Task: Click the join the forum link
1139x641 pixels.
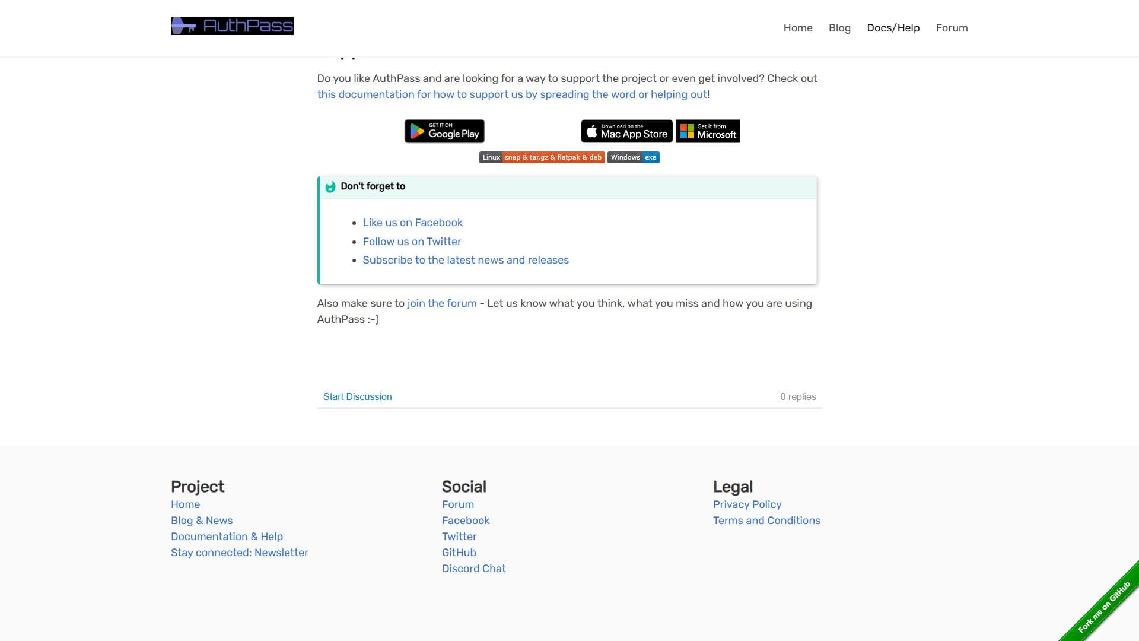Action: [441, 303]
